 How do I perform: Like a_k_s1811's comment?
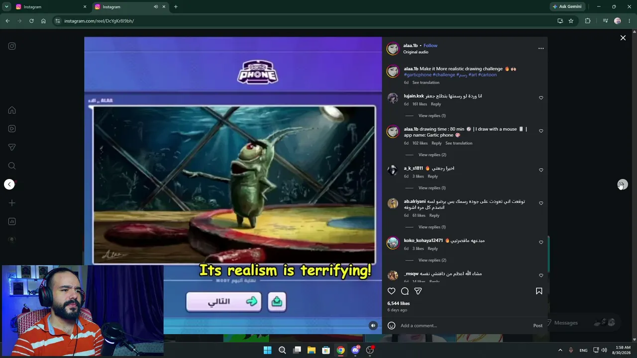click(541, 170)
